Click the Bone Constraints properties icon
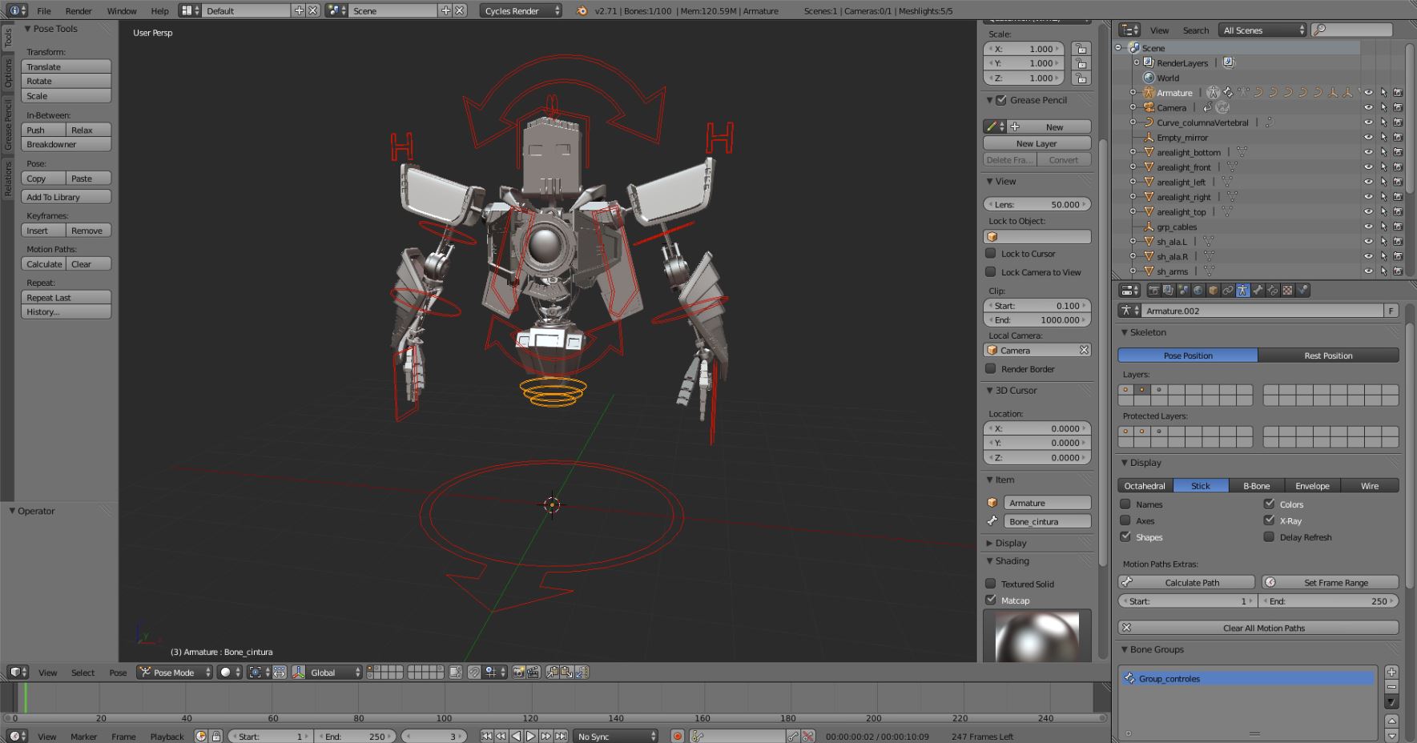1417x743 pixels. coord(1273,291)
